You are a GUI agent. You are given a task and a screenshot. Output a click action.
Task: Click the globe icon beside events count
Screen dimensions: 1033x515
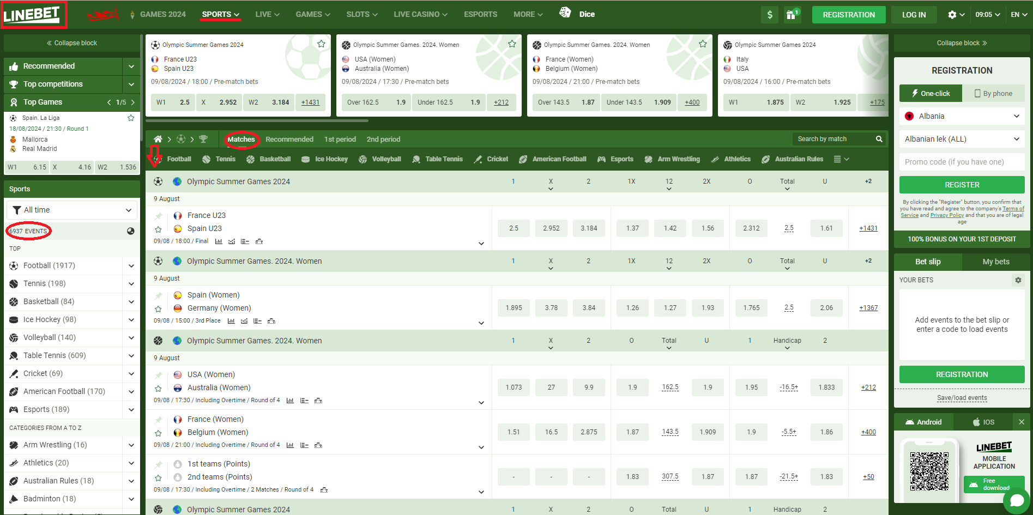pos(131,231)
